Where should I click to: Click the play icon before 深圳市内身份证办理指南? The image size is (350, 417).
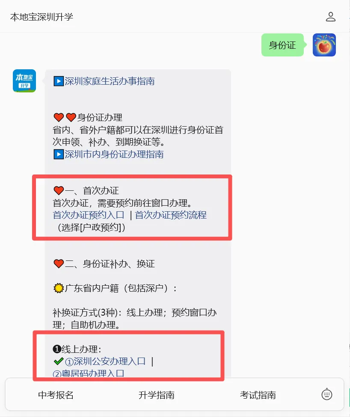[59, 154]
